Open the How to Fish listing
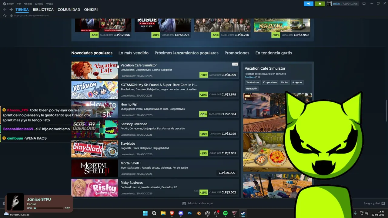This screenshot has height=218, width=388. [x=155, y=110]
